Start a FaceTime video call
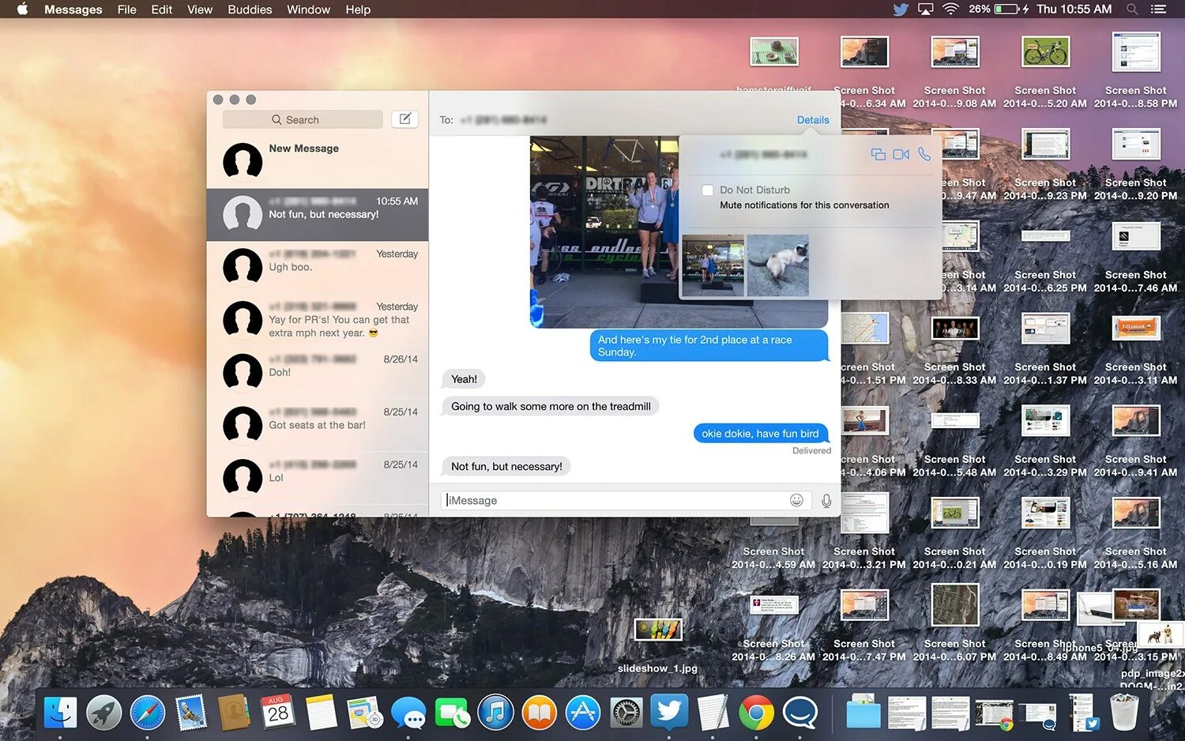Screen dimensions: 1185x741 tap(901, 155)
